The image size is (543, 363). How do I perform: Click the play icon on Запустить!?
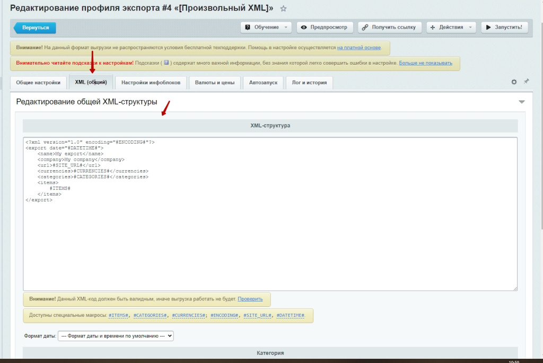pyautogui.click(x=488, y=28)
